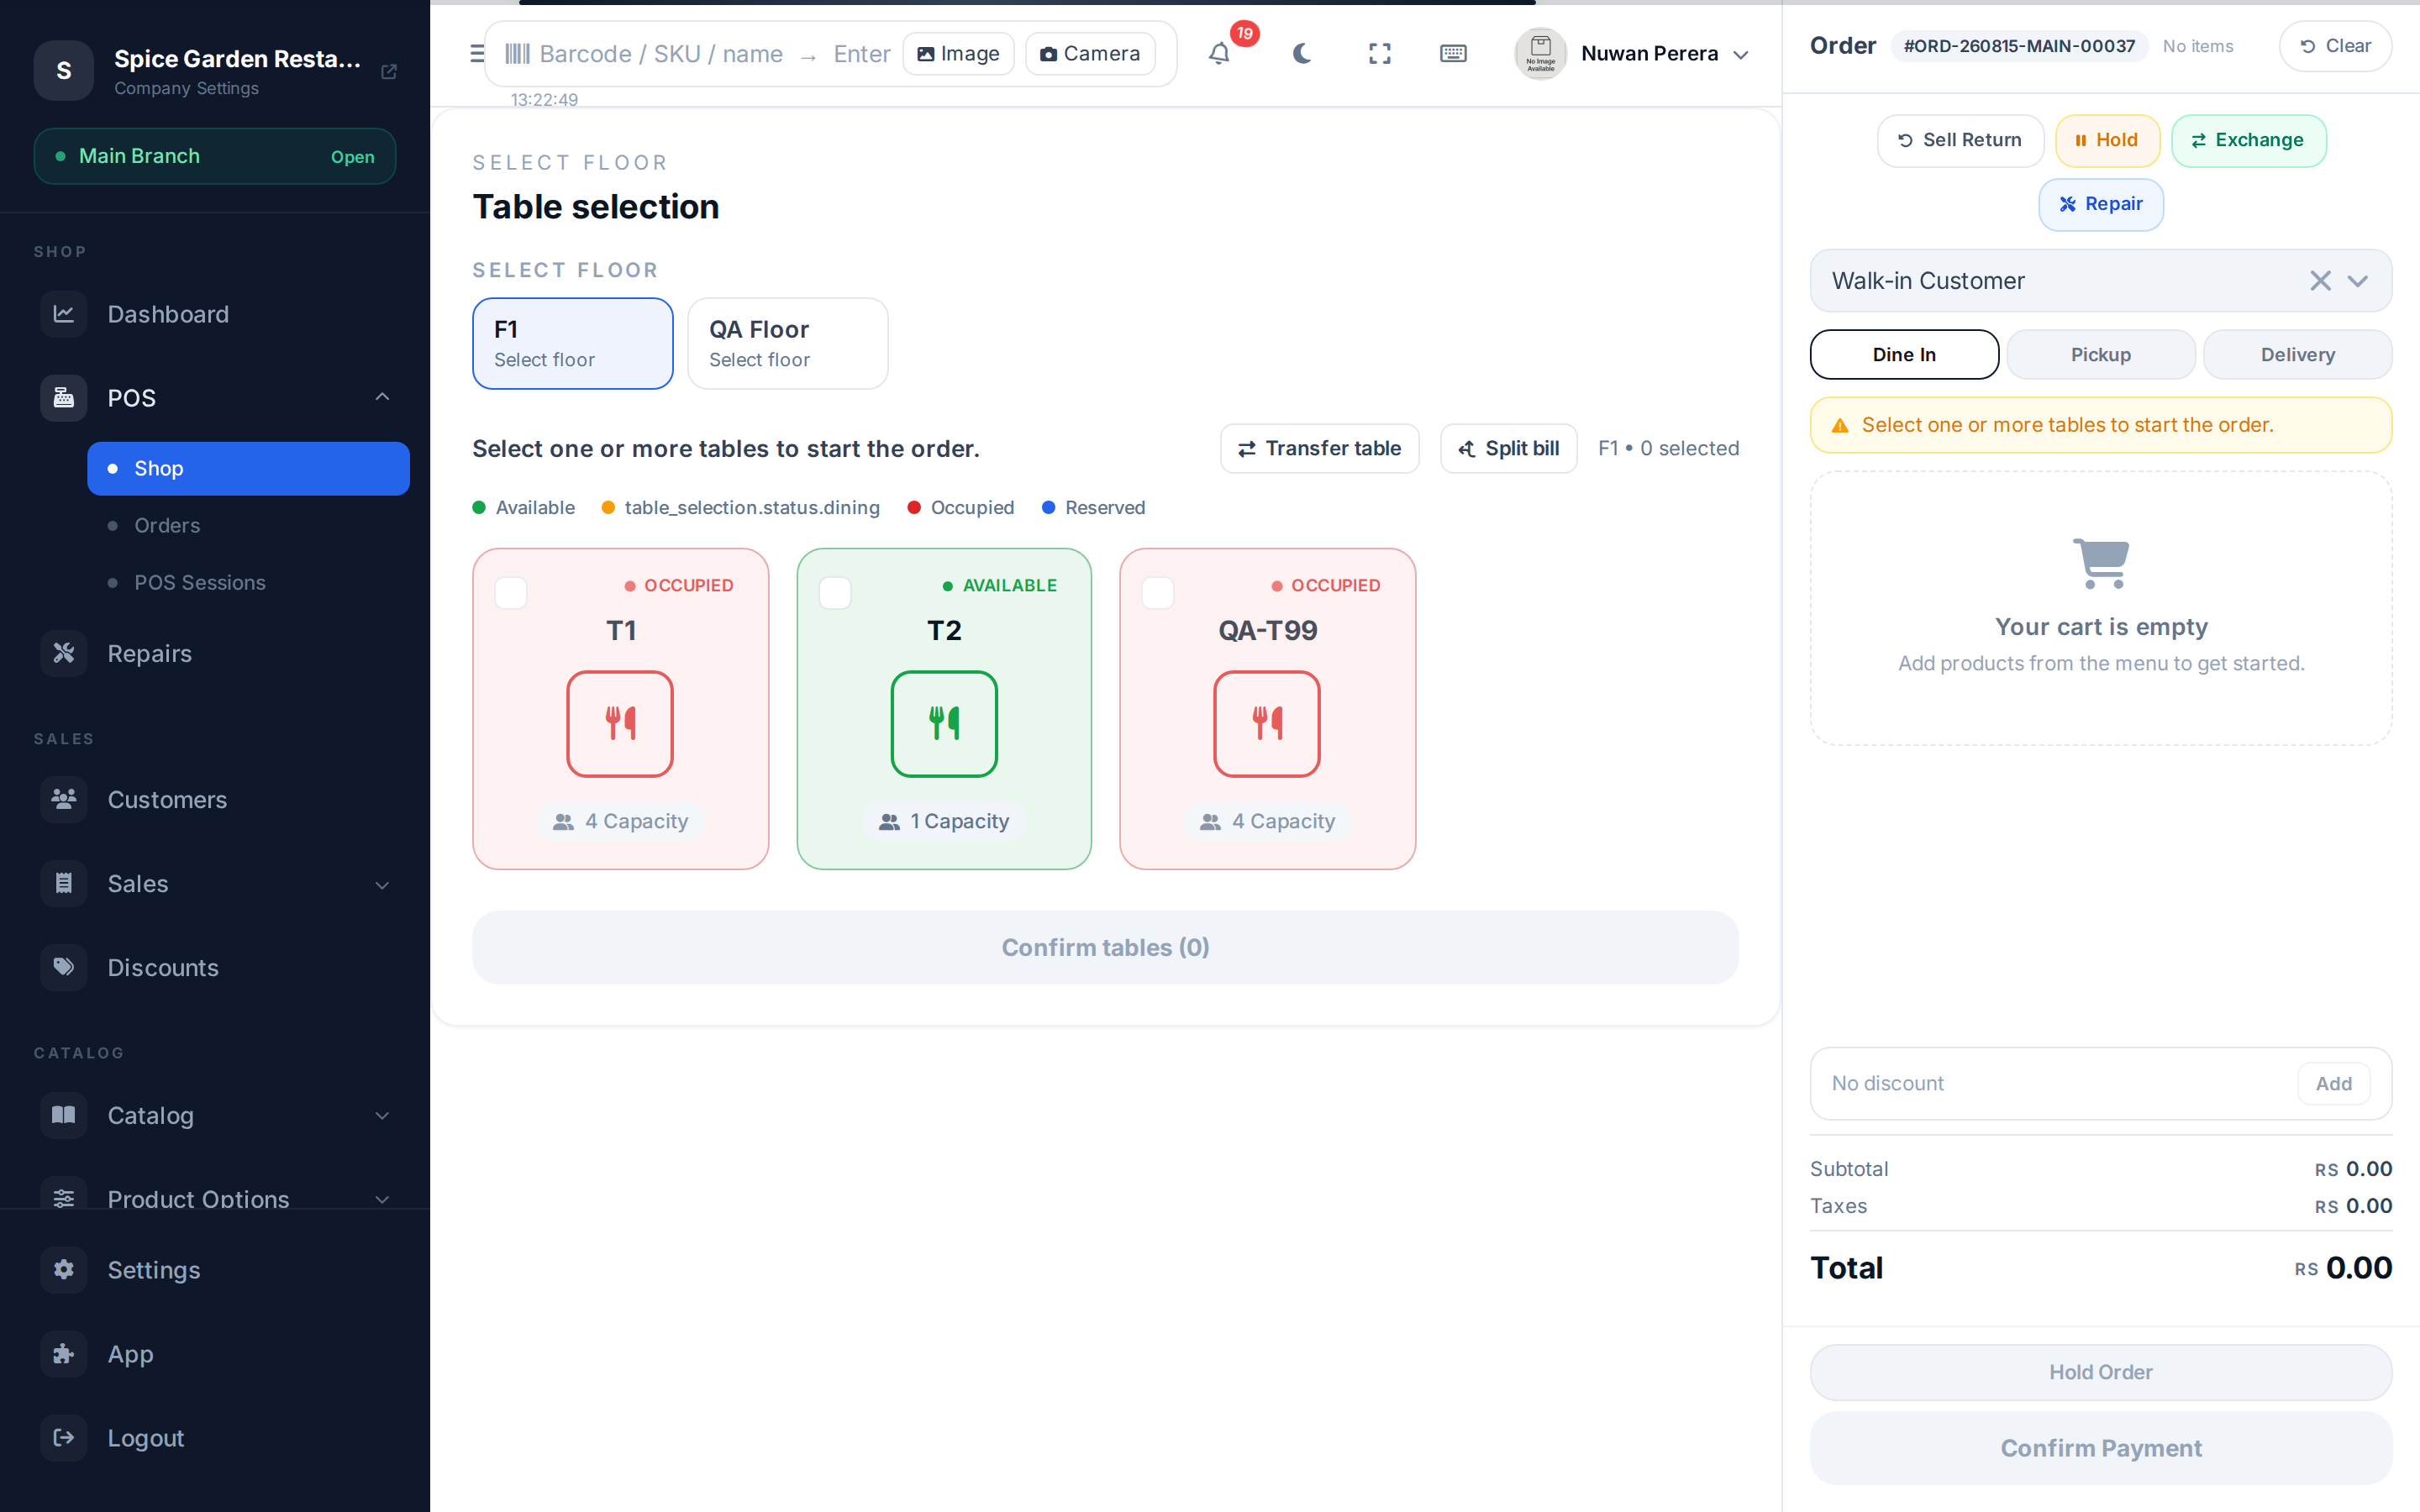The height and width of the screenshot is (1512, 2420).
Task: Select the F1 floor tab
Action: 572,343
